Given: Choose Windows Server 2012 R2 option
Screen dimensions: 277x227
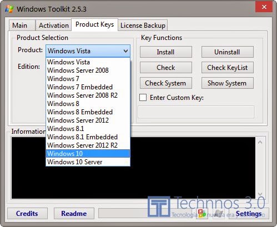Looking at the screenshot, I should coord(88,145).
